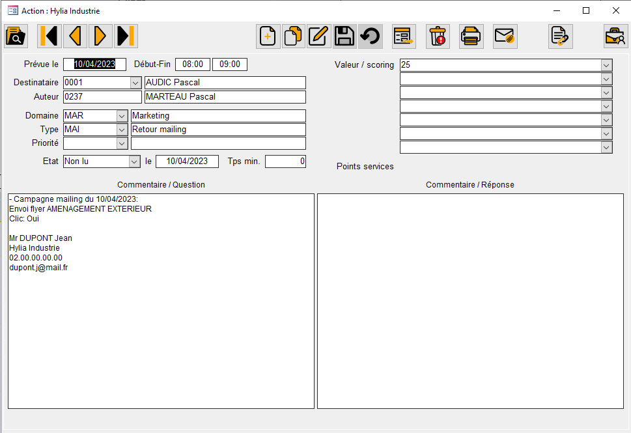Click in the Commentaire / Réponse area

pyautogui.click(x=470, y=300)
